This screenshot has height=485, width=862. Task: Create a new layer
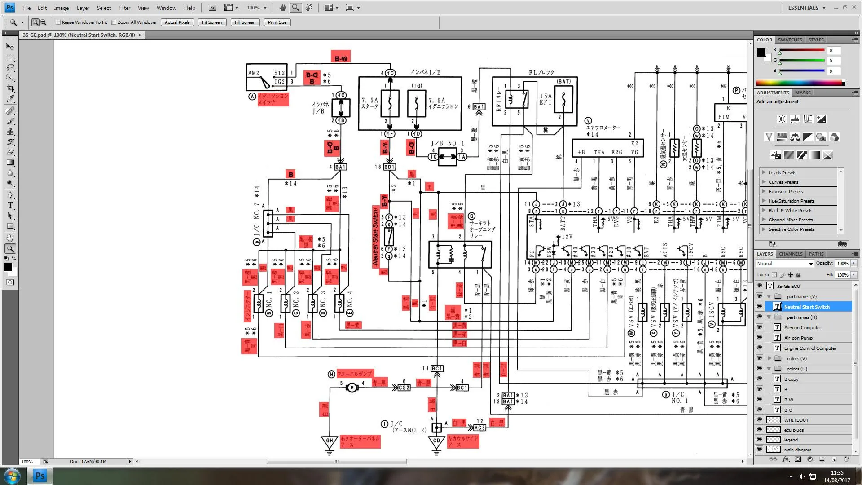(x=834, y=459)
